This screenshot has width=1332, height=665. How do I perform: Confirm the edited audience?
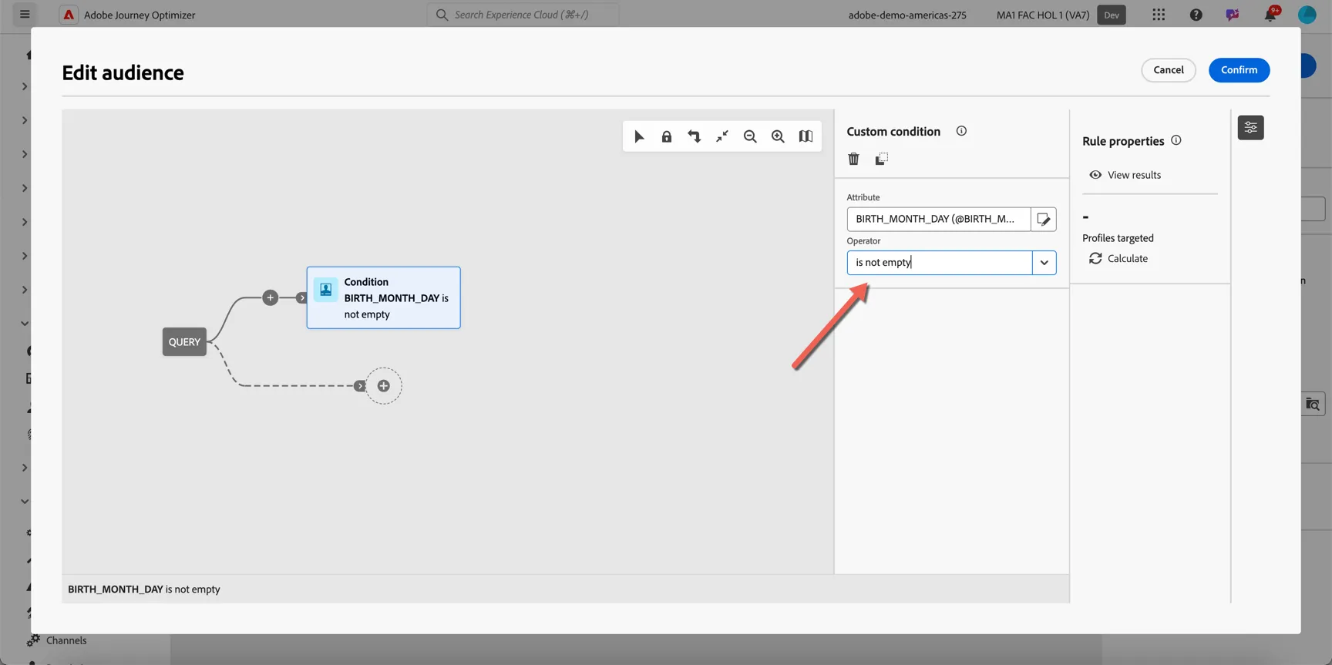point(1239,70)
